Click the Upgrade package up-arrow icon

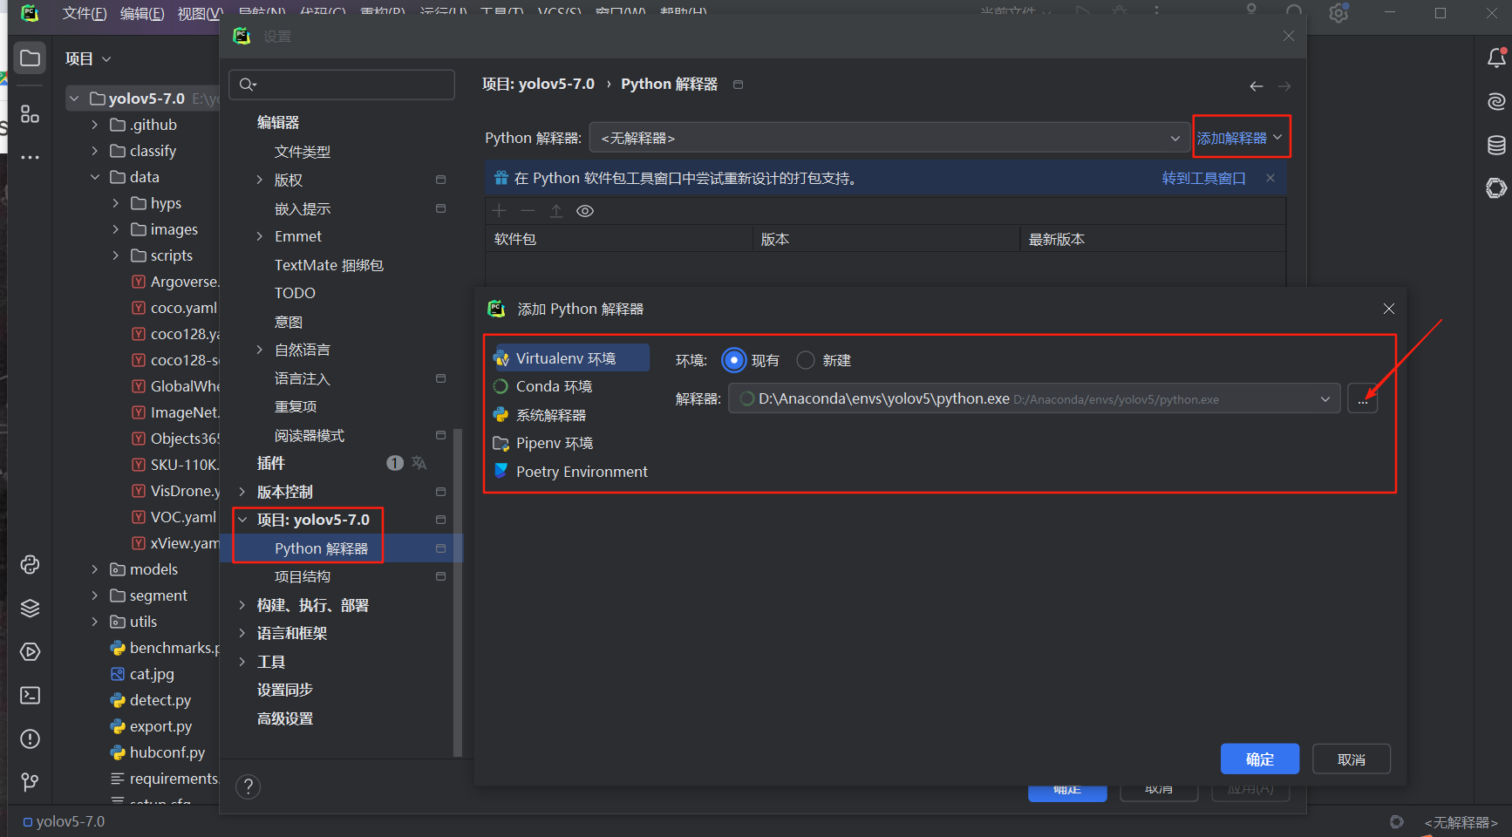pyautogui.click(x=556, y=211)
